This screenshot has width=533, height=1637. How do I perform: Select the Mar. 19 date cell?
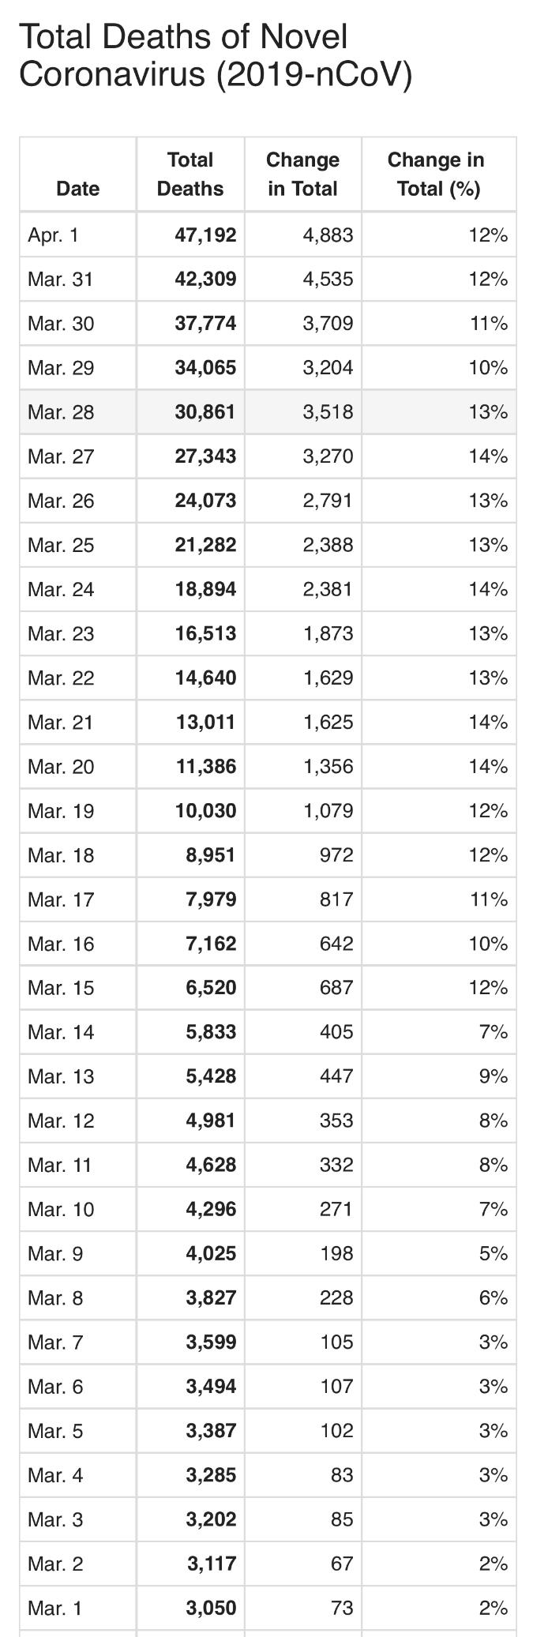(60, 811)
